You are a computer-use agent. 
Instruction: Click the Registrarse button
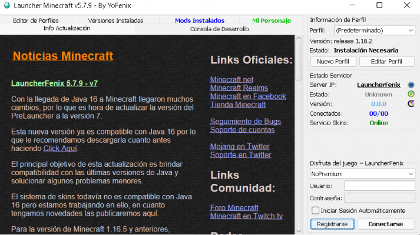pyautogui.click(x=332, y=224)
